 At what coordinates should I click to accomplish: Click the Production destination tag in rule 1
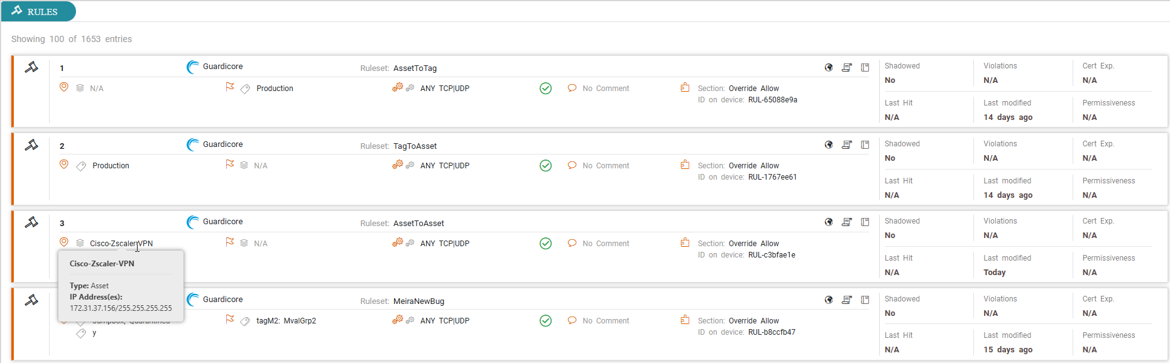[275, 89]
